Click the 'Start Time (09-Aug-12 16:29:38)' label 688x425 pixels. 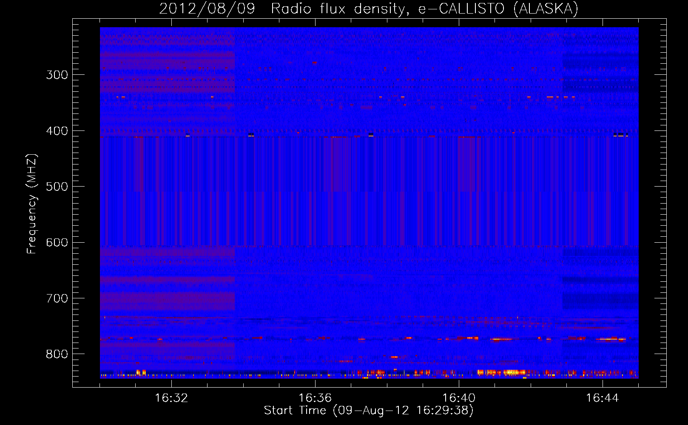tap(369, 411)
